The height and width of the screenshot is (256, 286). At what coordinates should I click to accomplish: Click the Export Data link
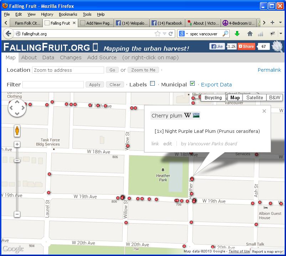coord(216,85)
